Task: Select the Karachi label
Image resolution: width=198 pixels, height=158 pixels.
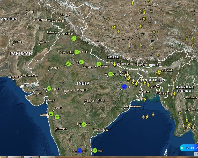Action: pyautogui.click(x=13, y=77)
